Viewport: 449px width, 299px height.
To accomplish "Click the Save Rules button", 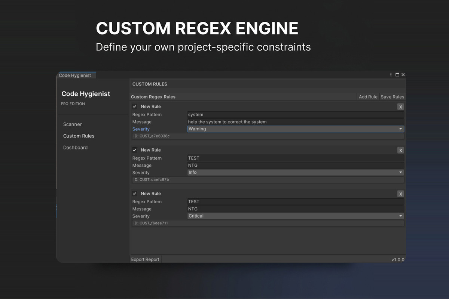I will coord(393,97).
